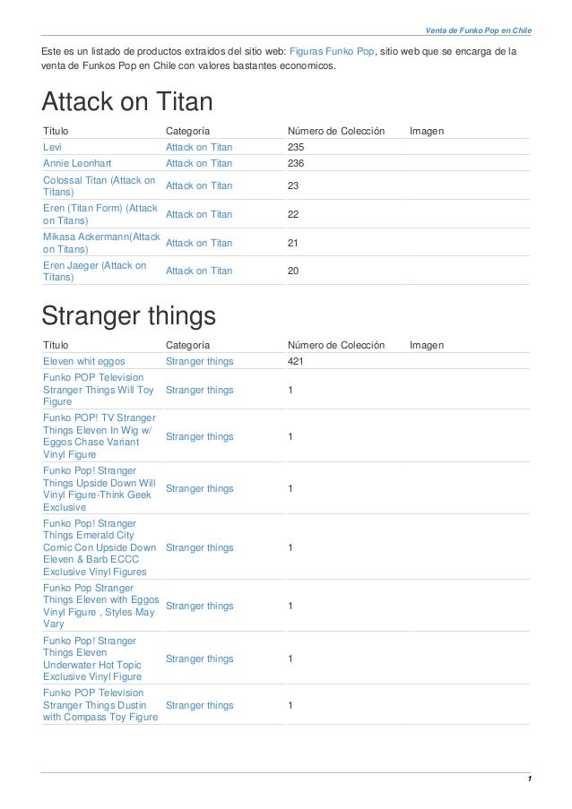Viewport: 572px width, 809px height.
Task: Click Stranger things category in Dustin row
Action: [x=199, y=705]
